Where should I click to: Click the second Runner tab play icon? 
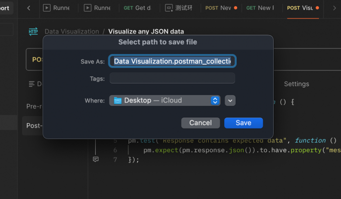click(x=88, y=8)
